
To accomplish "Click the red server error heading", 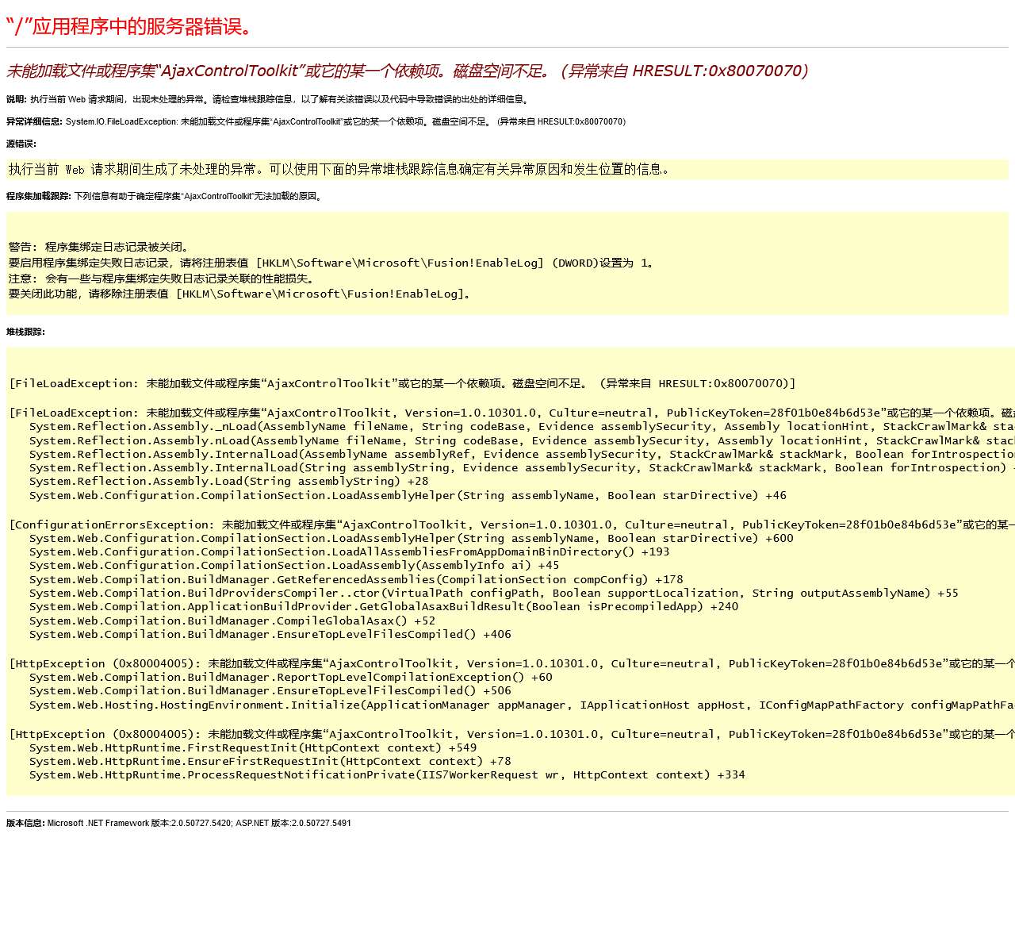I will (x=130, y=27).
